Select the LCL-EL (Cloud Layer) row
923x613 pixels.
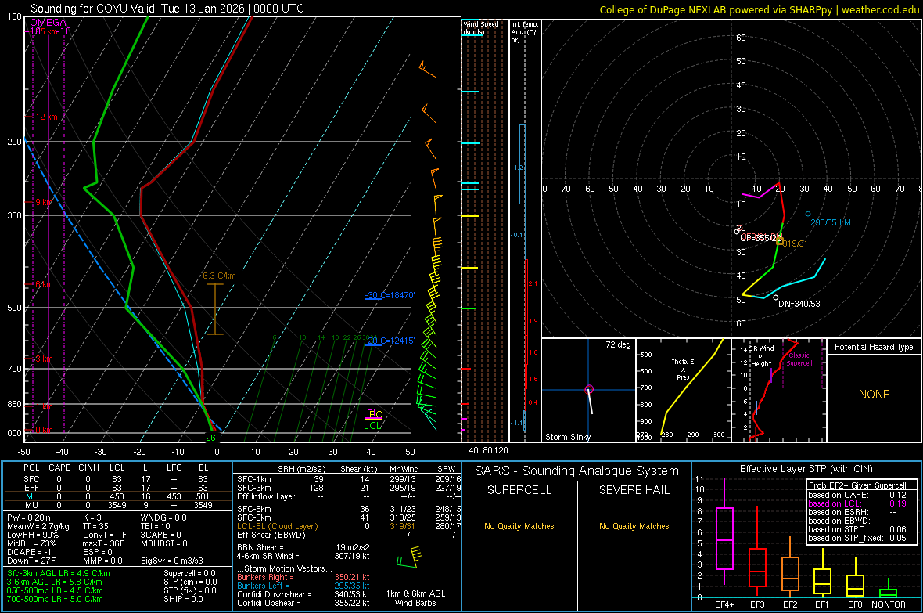tap(349, 526)
